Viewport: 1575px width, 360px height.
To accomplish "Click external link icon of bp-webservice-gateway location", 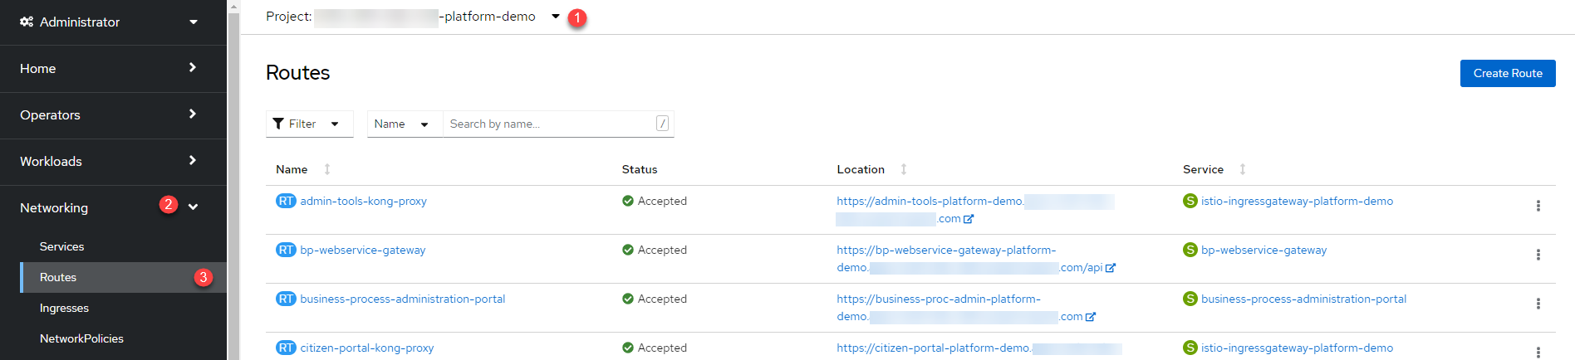I will (1111, 268).
